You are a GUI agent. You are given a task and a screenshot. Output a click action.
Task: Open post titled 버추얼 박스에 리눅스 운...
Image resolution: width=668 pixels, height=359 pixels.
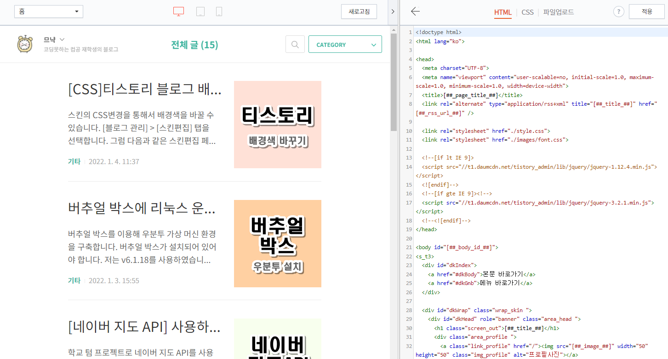pyautogui.click(x=142, y=208)
